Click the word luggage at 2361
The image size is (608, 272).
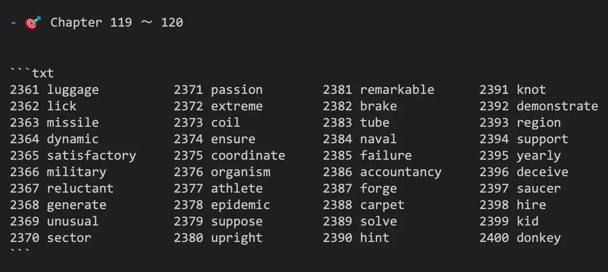coord(73,91)
